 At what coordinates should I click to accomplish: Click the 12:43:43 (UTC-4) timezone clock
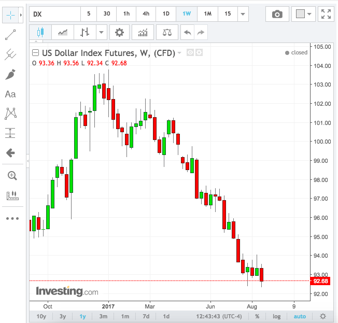tap(219, 316)
